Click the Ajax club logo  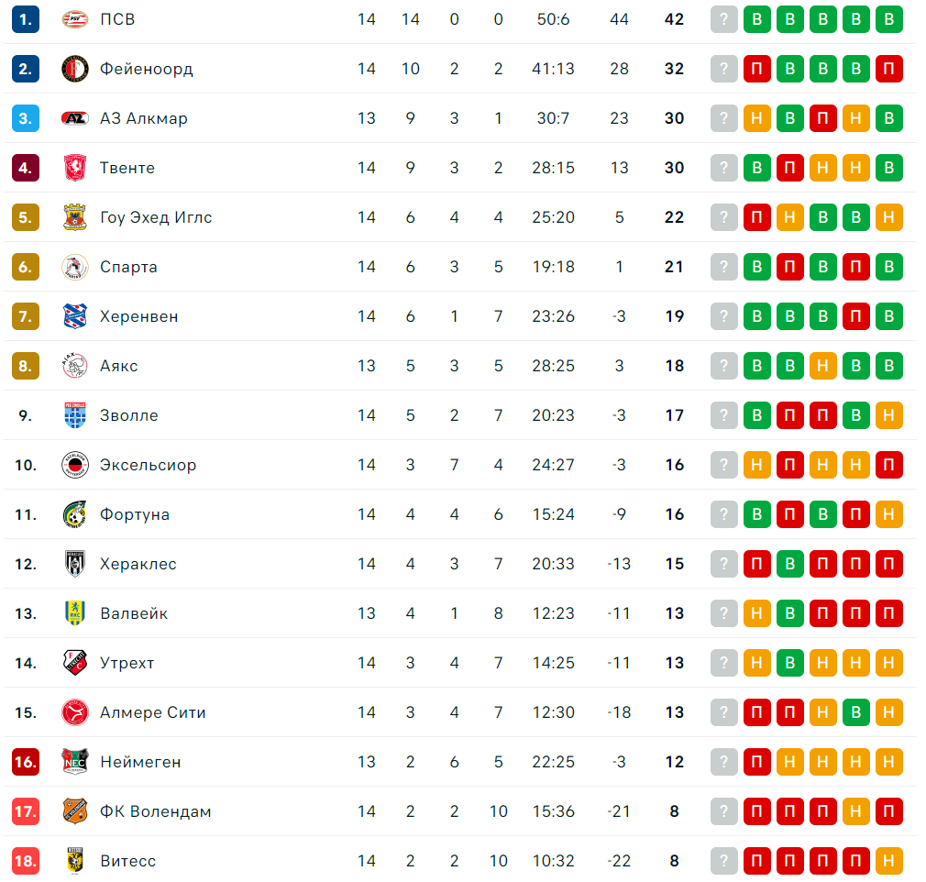click(75, 366)
